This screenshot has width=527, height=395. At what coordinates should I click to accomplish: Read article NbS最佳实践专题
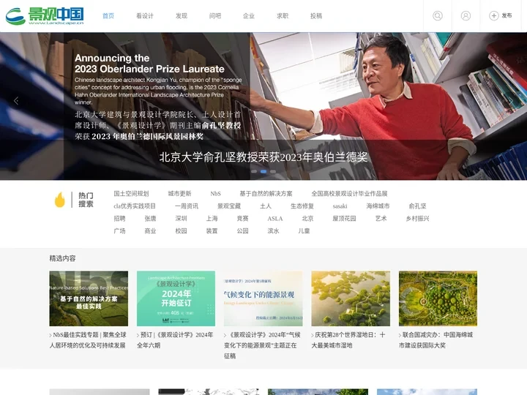[88, 340]
